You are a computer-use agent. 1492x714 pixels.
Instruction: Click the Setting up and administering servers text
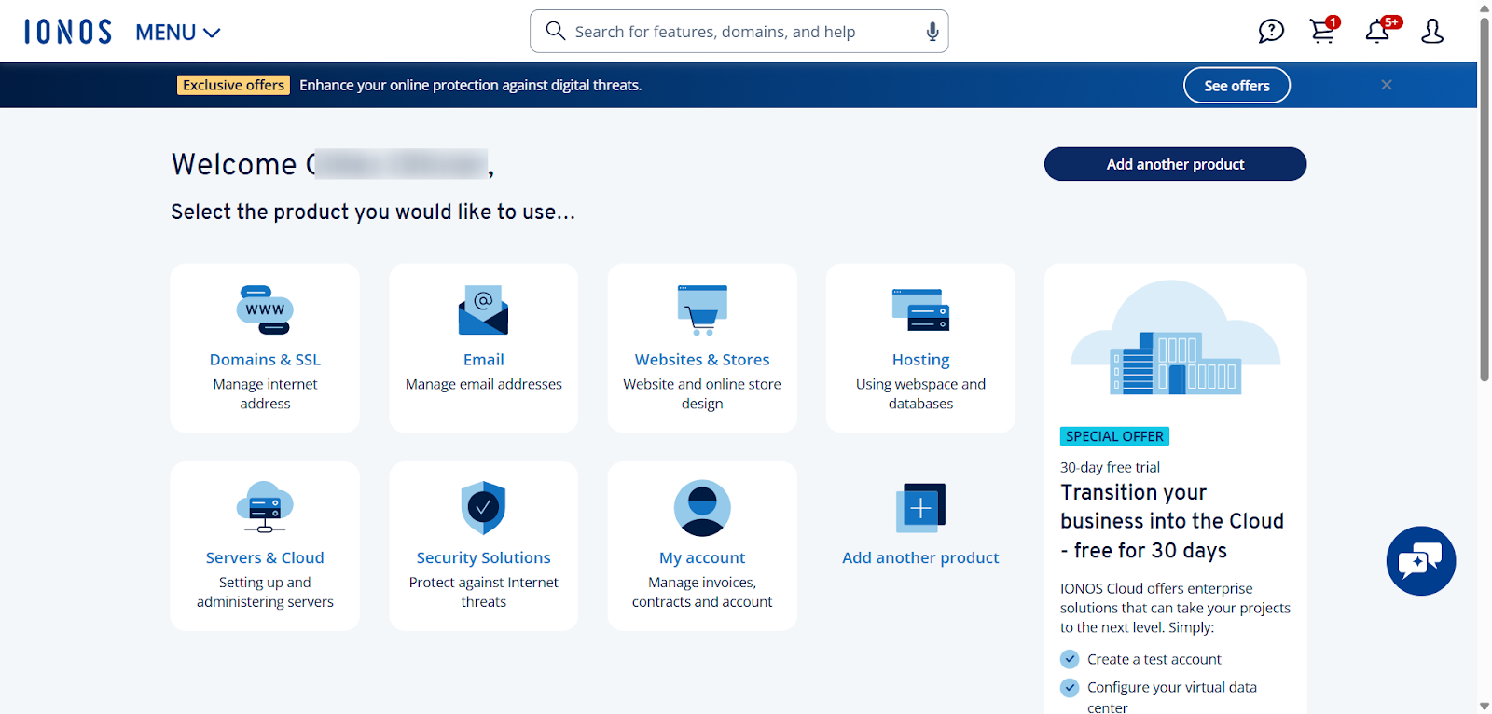coord(265,592)
